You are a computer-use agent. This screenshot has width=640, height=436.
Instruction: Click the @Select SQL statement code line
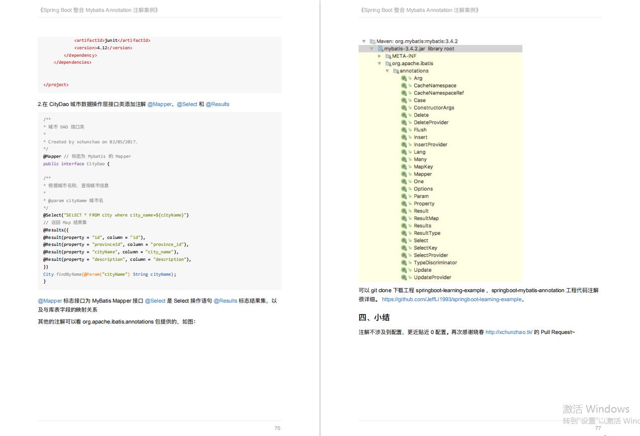(x=116, y=215)
